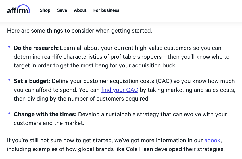This screenshot has height=159, width=242.
Task: Go to the About page
Action: pos(80,10)
